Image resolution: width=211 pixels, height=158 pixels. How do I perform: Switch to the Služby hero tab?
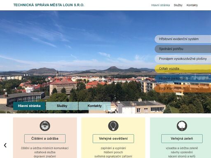tap(62, 106)
